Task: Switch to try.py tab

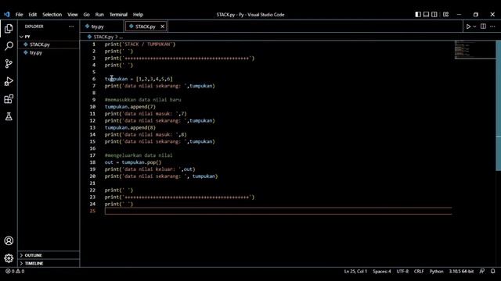Action: 97,27
